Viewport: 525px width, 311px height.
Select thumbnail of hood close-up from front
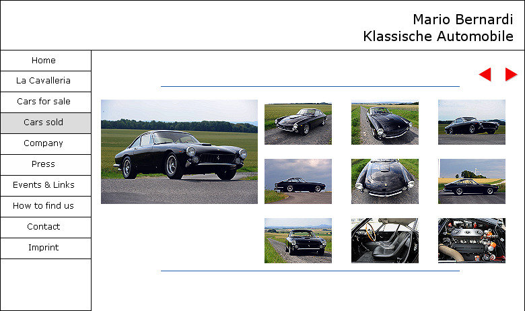point(385,182)
